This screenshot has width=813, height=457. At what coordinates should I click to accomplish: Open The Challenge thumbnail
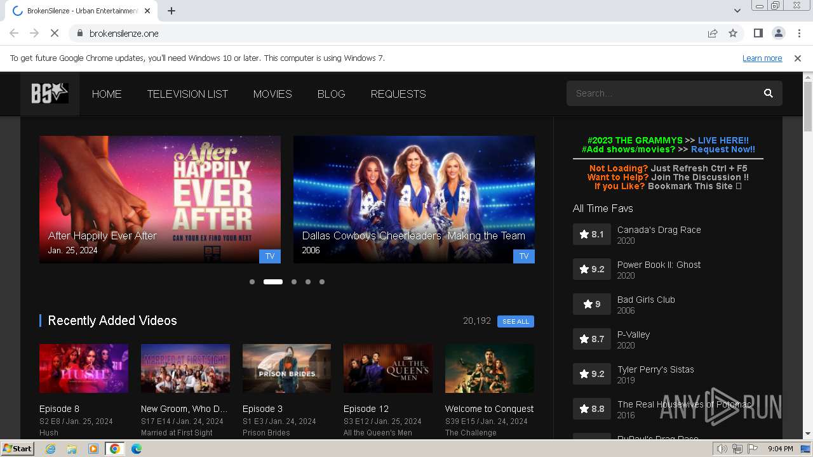click(490, 368)
